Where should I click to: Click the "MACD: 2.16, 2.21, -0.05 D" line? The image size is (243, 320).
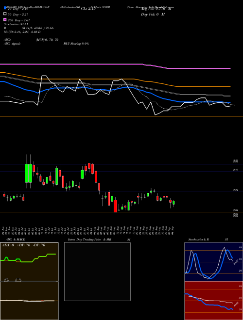point(22,32)
